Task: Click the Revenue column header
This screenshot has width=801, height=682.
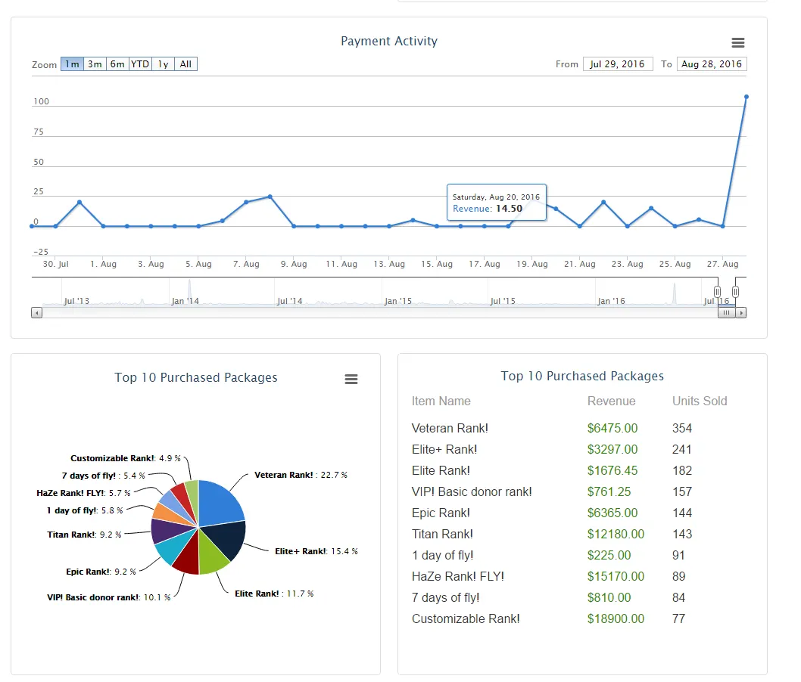Action: (611, 401)
